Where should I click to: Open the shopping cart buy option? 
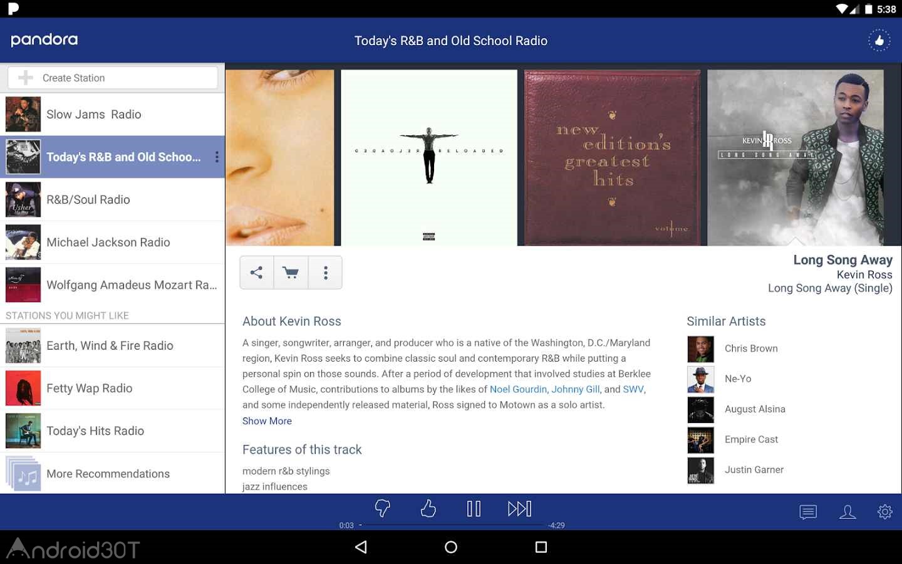coord(291,273)
